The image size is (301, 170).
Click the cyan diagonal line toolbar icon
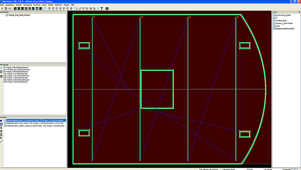[x=33, y=8]
